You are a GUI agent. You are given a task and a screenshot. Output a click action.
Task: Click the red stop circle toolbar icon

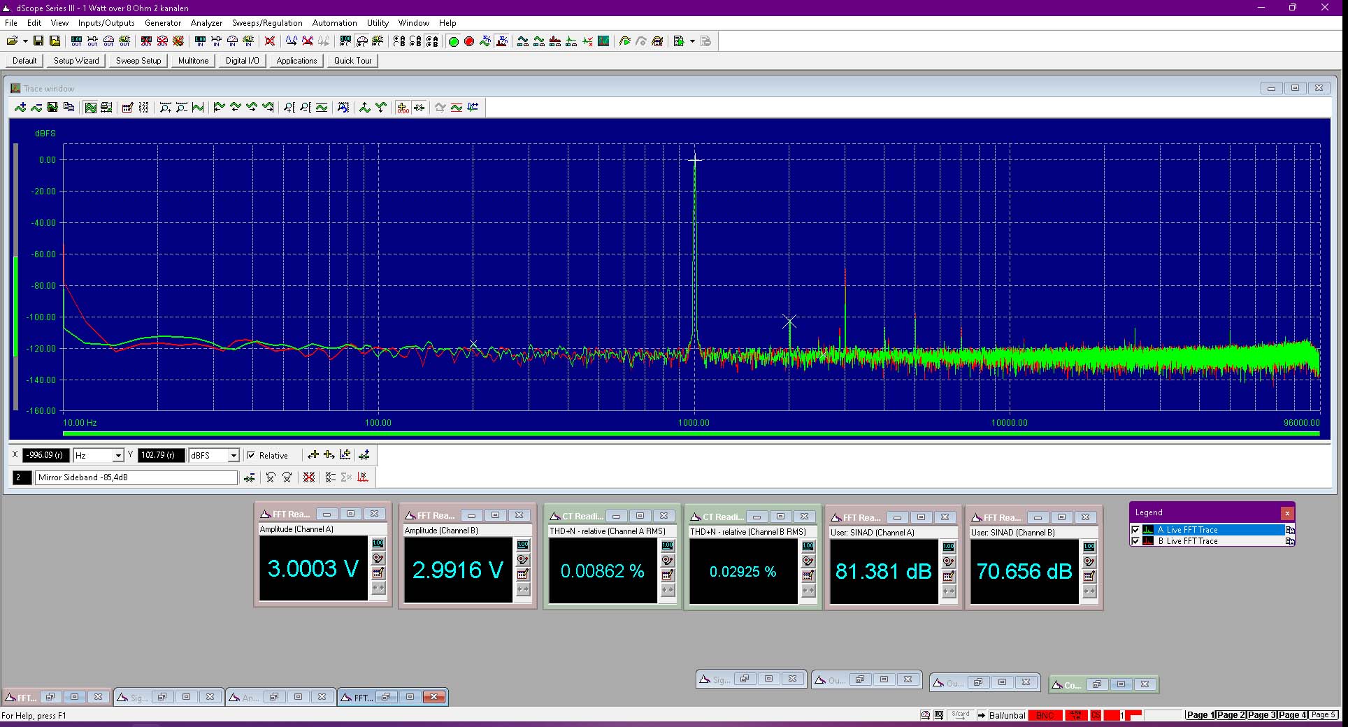tap(469, 41)
